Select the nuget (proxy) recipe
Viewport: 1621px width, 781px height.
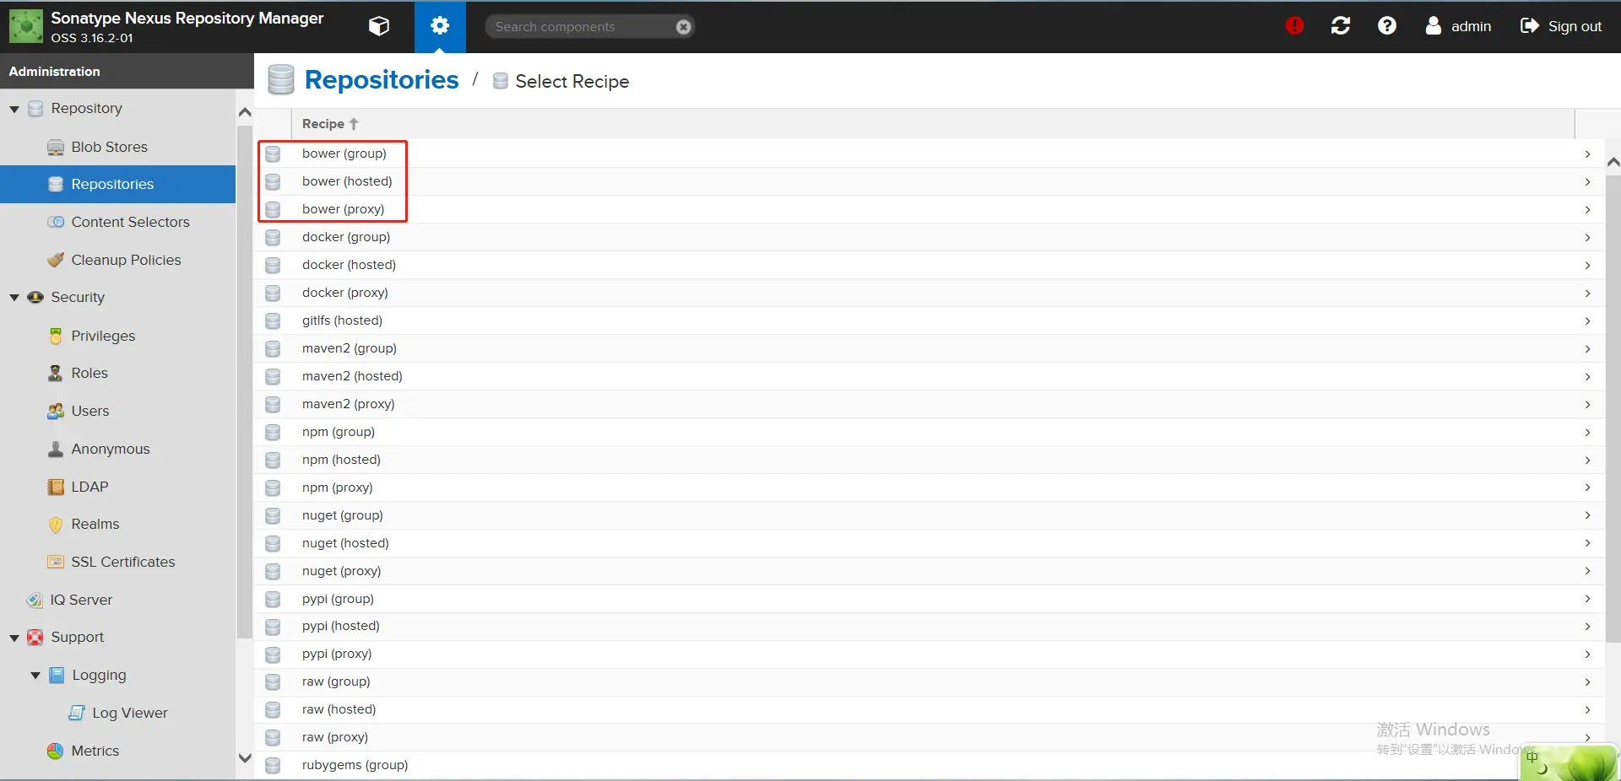[930, 571]
